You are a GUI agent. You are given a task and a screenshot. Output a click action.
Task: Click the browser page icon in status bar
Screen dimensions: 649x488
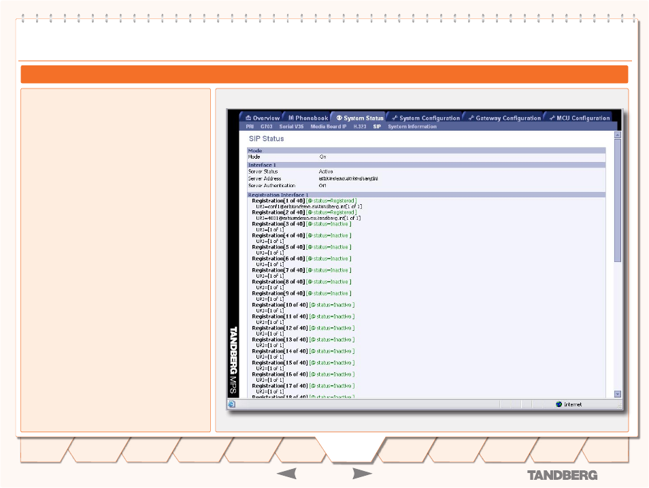232,404
